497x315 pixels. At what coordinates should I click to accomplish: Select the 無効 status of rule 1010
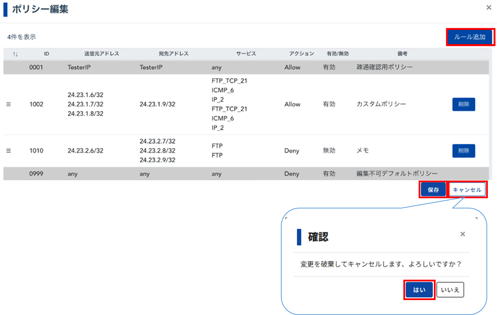[x=329, y=150]
